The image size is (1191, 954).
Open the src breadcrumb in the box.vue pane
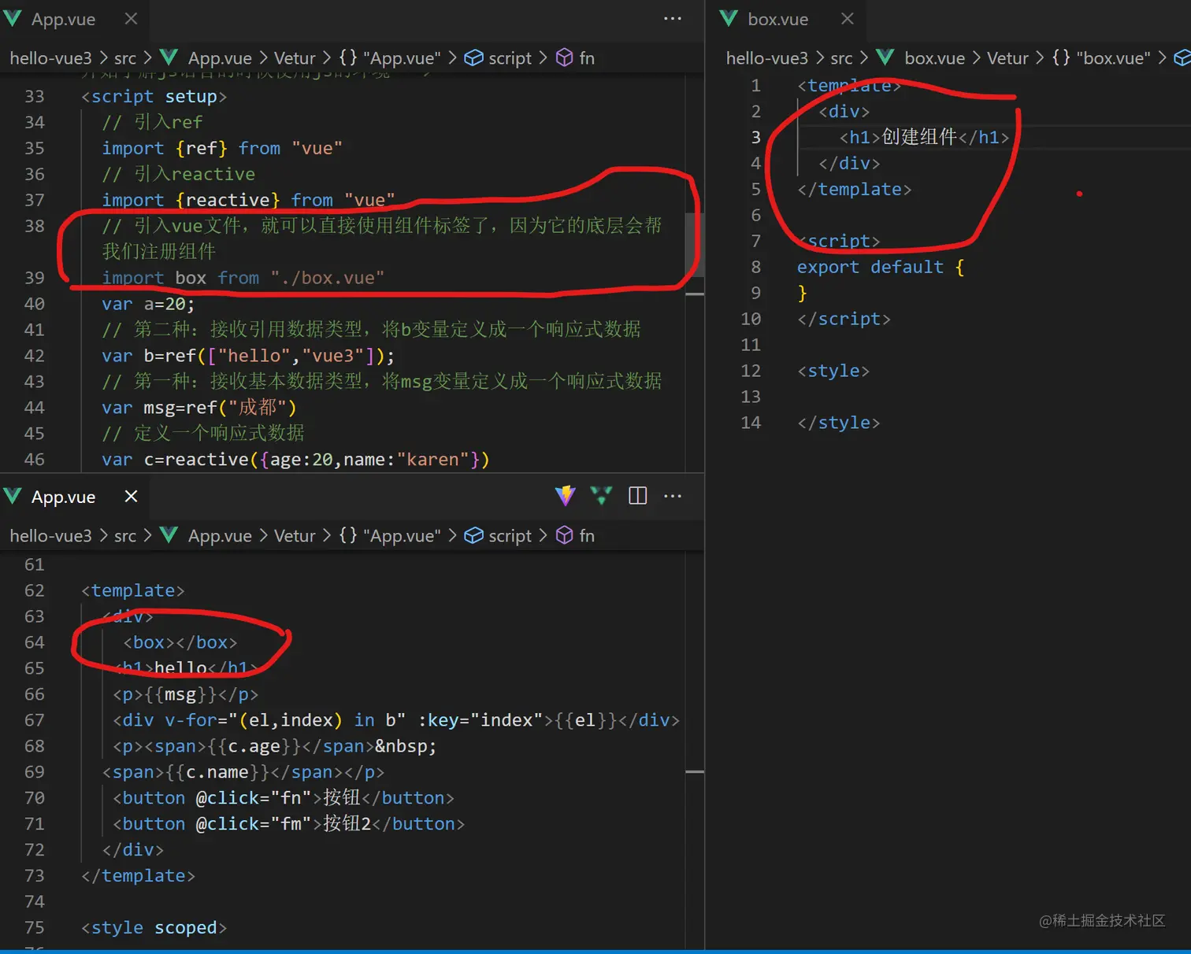tap(841, 58)
